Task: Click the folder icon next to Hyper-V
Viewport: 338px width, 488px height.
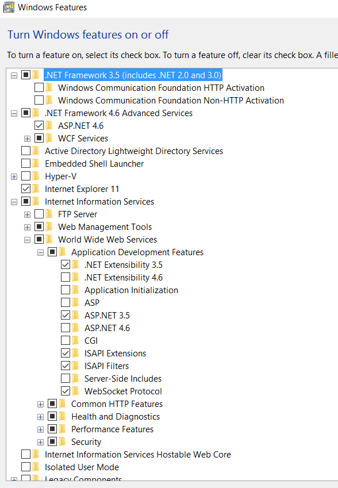Action: point(36,176)
